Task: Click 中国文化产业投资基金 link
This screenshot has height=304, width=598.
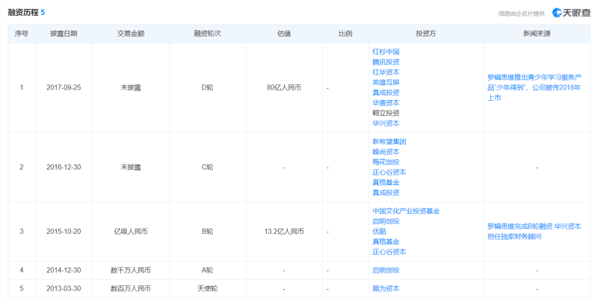Action: click(x=406, y=211)
